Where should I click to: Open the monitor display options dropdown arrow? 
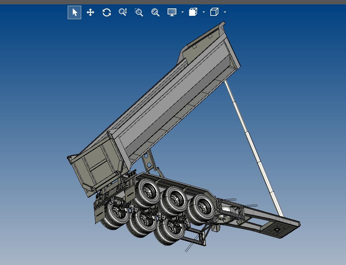click(x=183, y=12)
